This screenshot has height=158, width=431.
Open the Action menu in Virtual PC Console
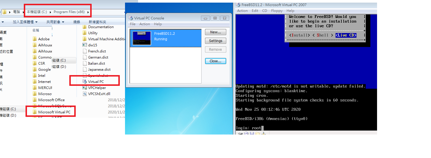point(144,24)
